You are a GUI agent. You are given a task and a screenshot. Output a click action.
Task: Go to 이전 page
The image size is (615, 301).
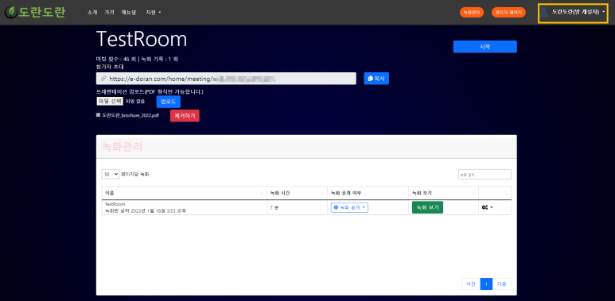tap(471, 284)
